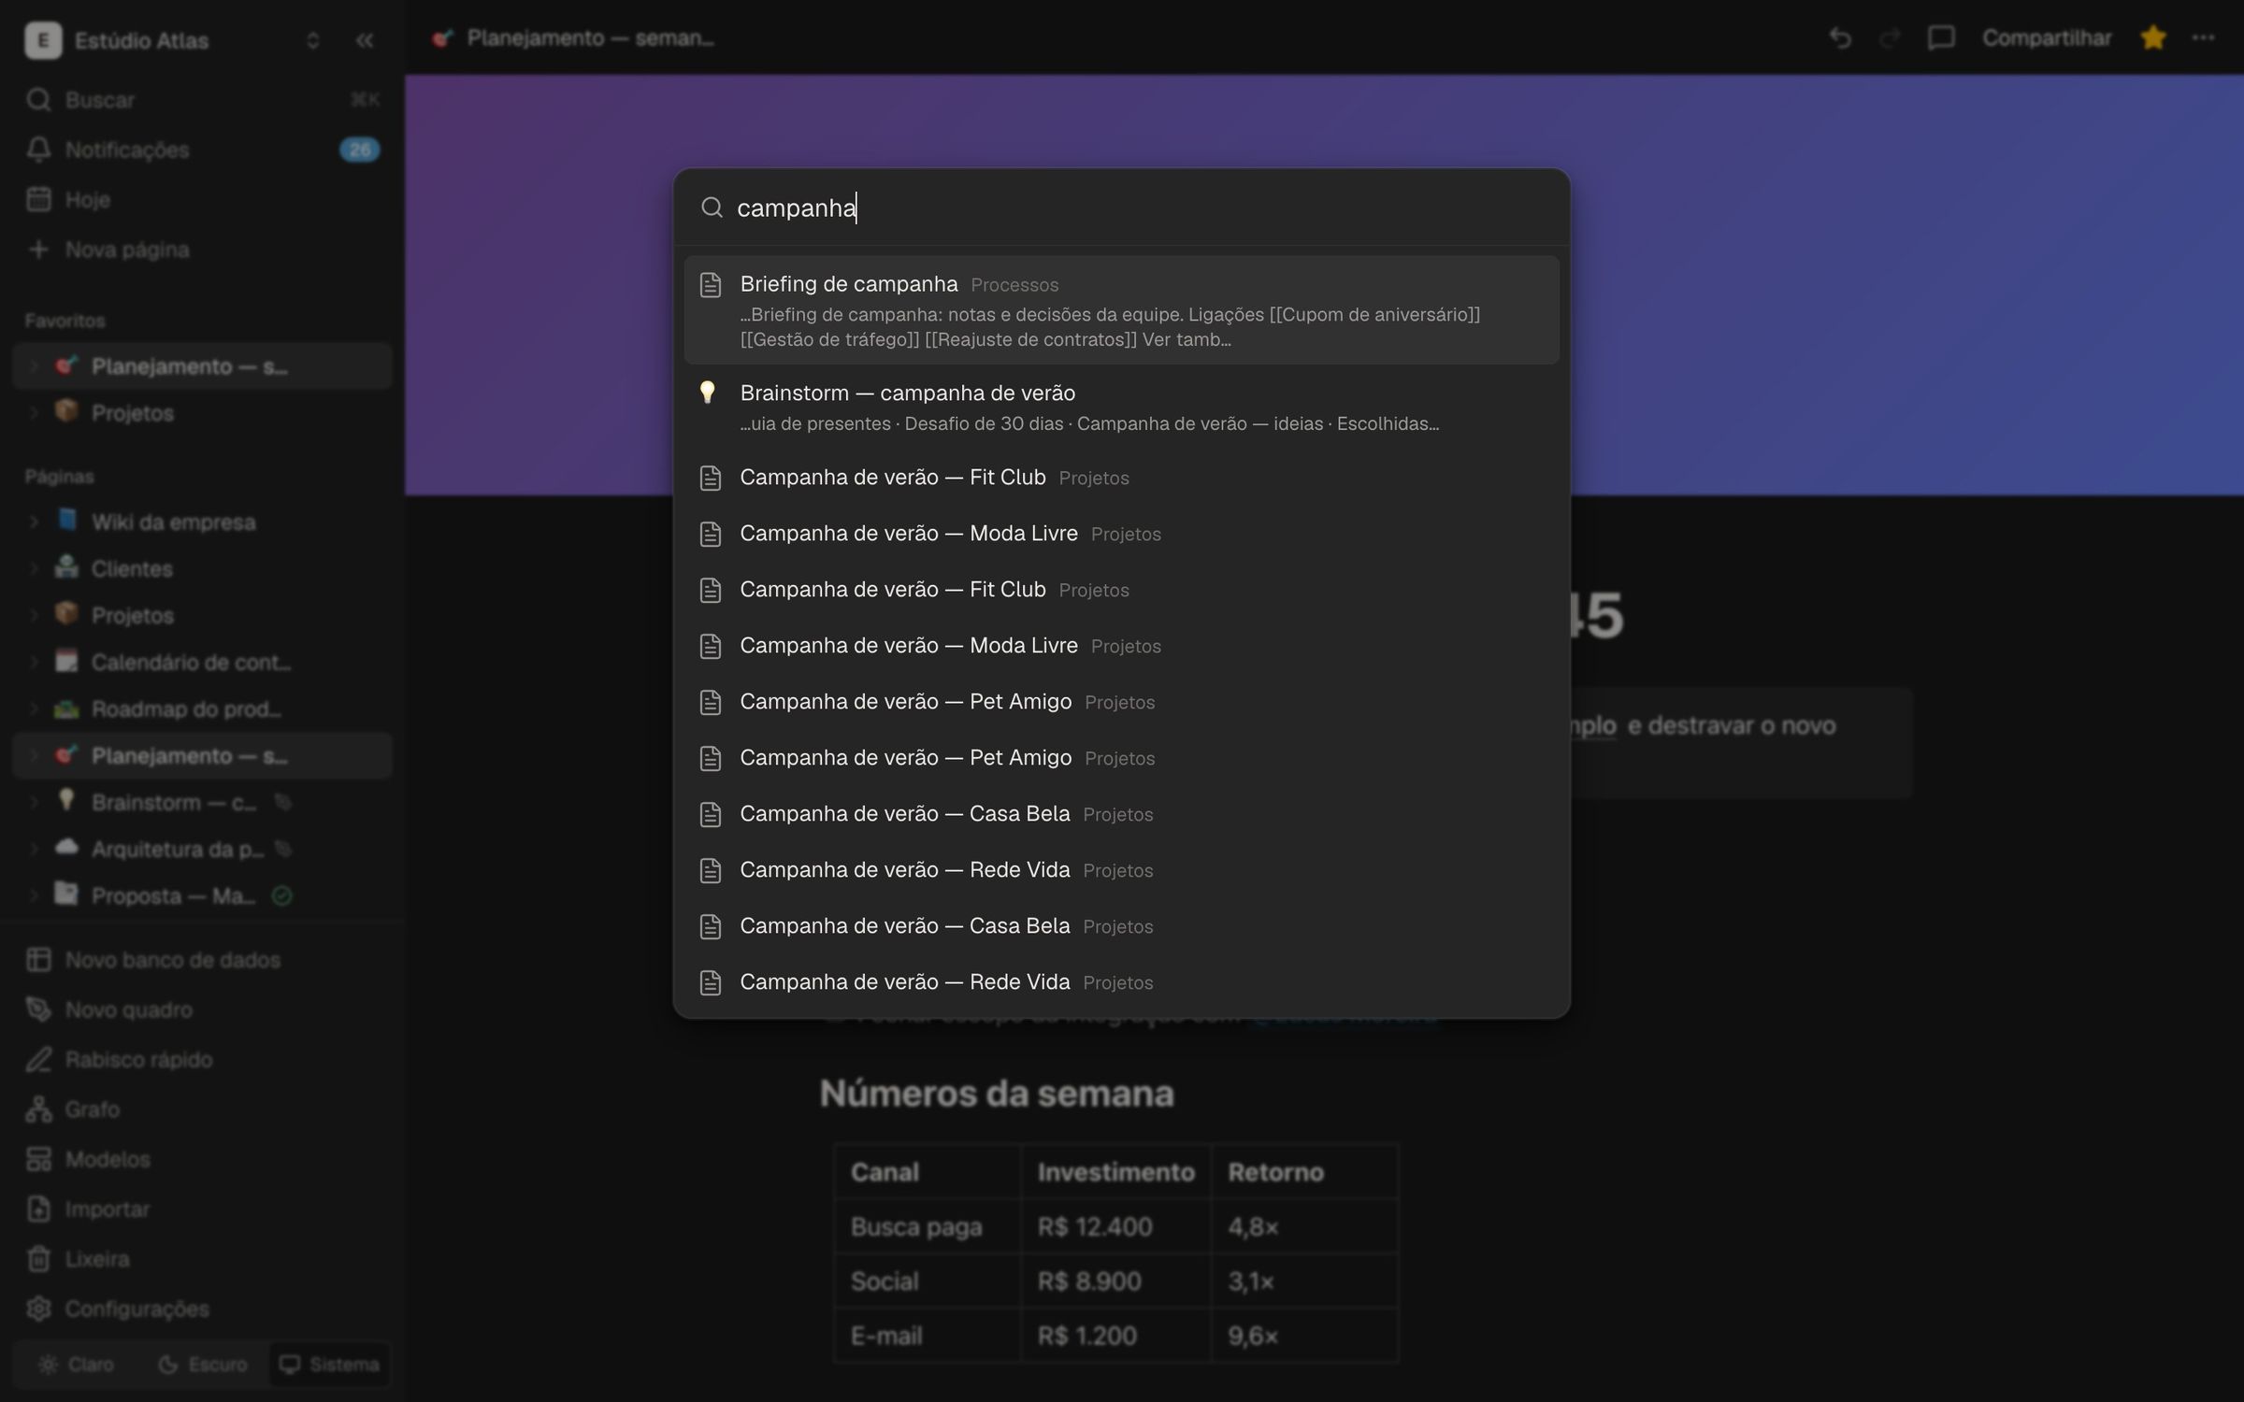Click the notifications badge showing 26
Screen dimensions: 2244x1402
pos(360,150)
